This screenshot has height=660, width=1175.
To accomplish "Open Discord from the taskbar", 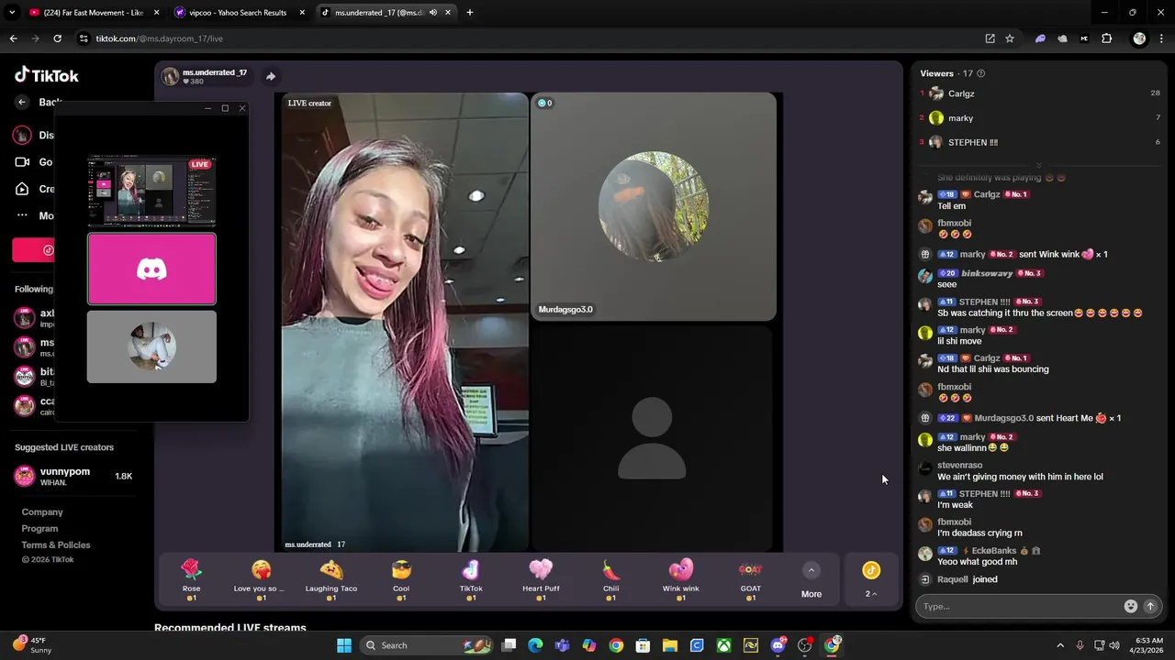I will coord(778,645).
